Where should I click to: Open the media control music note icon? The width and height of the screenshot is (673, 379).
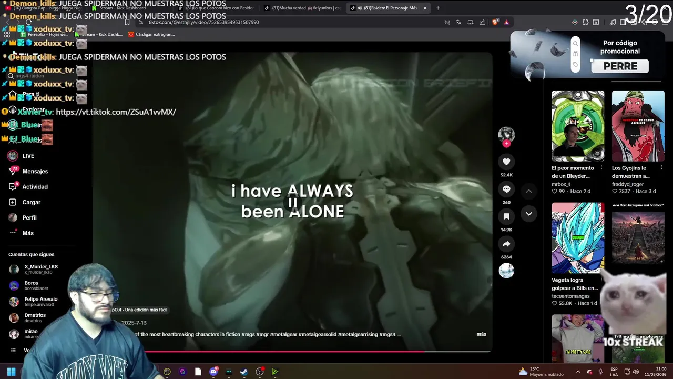[613, 22]
